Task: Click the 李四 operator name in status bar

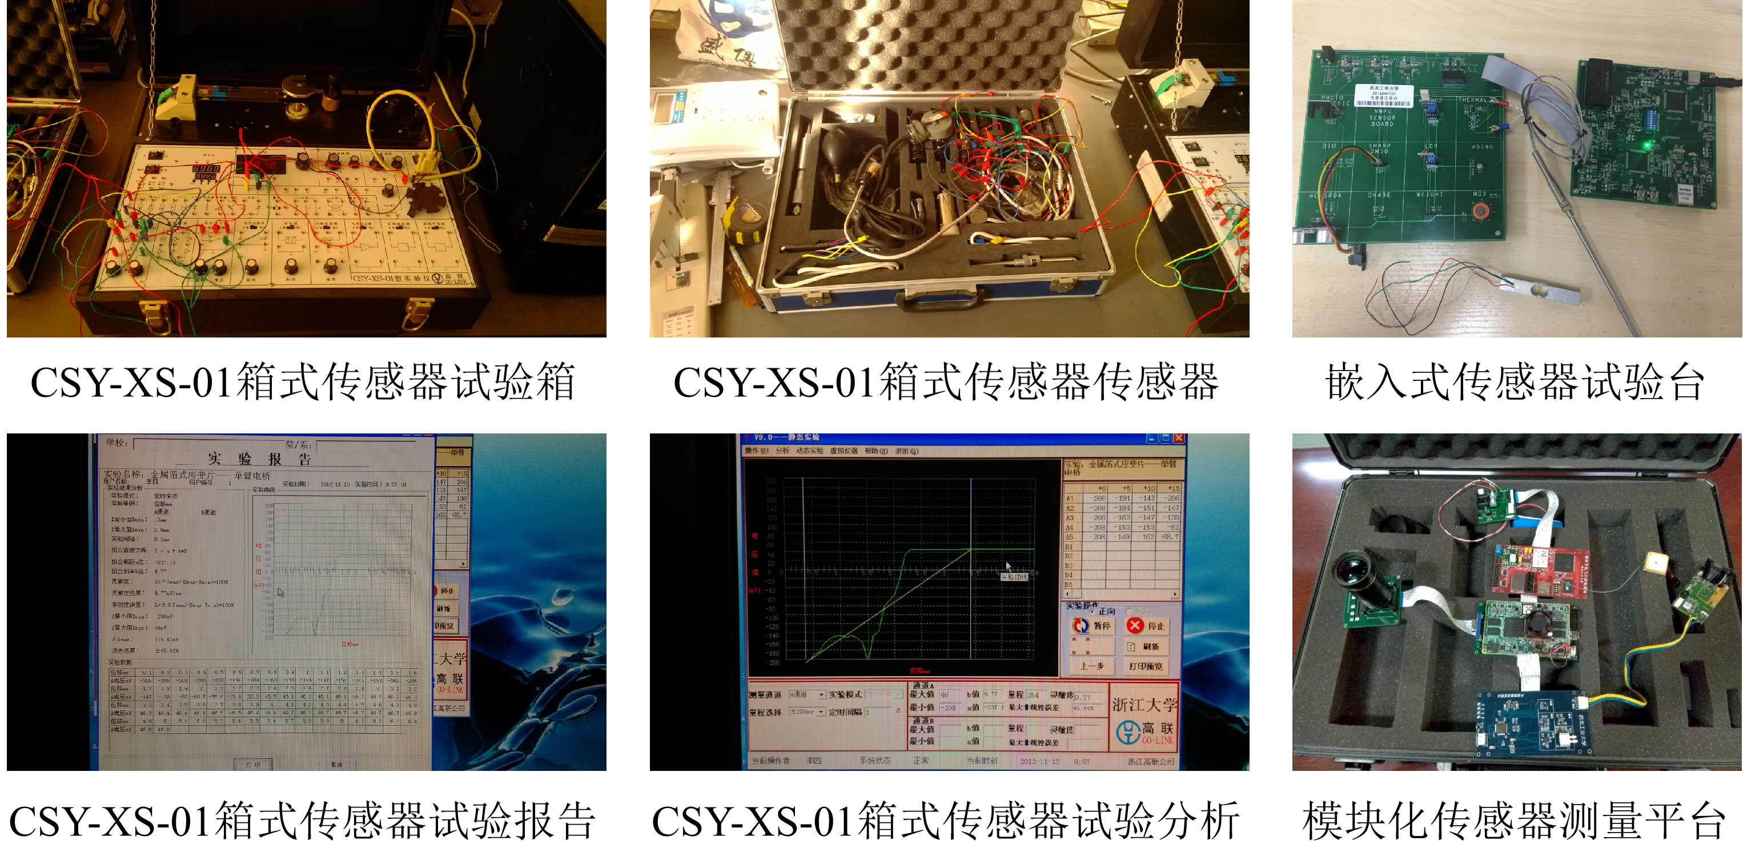Action: [813, 761]
